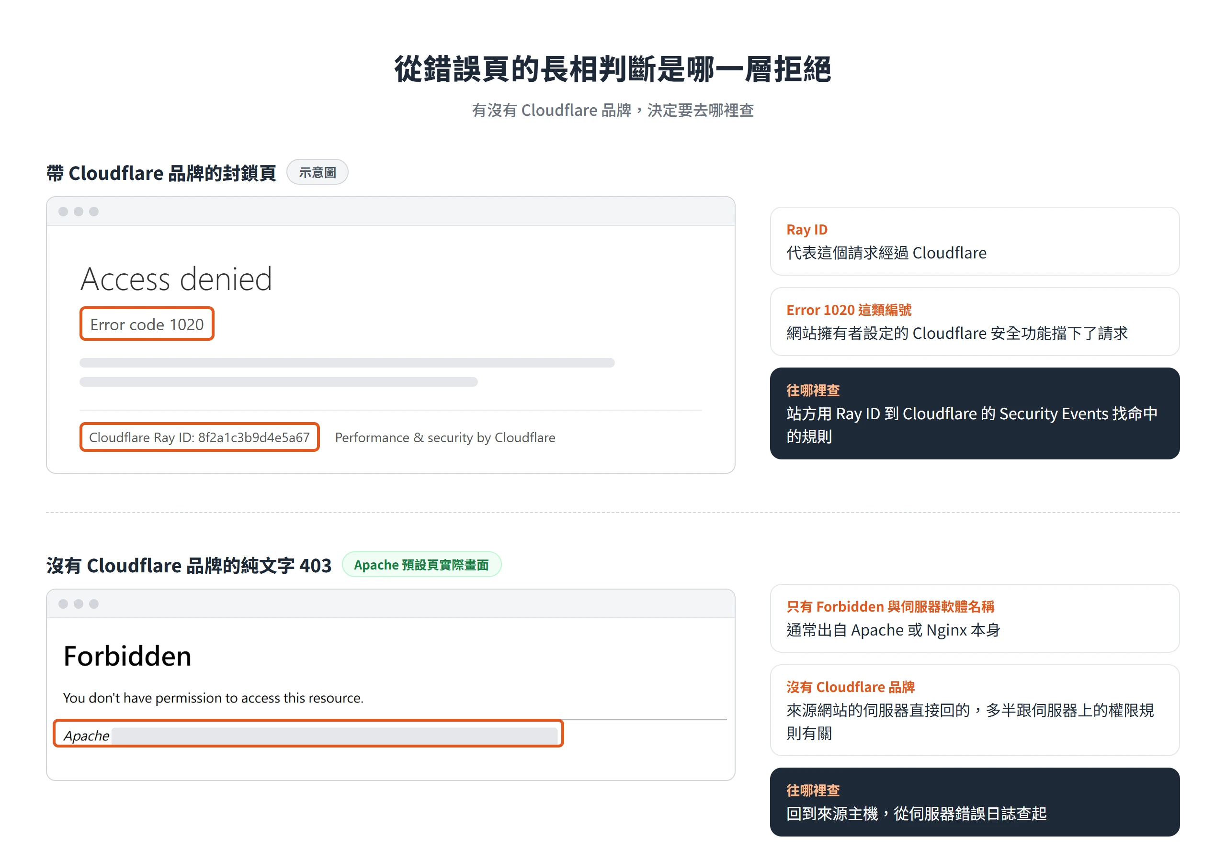Click the Apache 預設頁實際畫面 badge
Image resolution: width=1226 pixels, height=848 pixels.
coord(421,564)
